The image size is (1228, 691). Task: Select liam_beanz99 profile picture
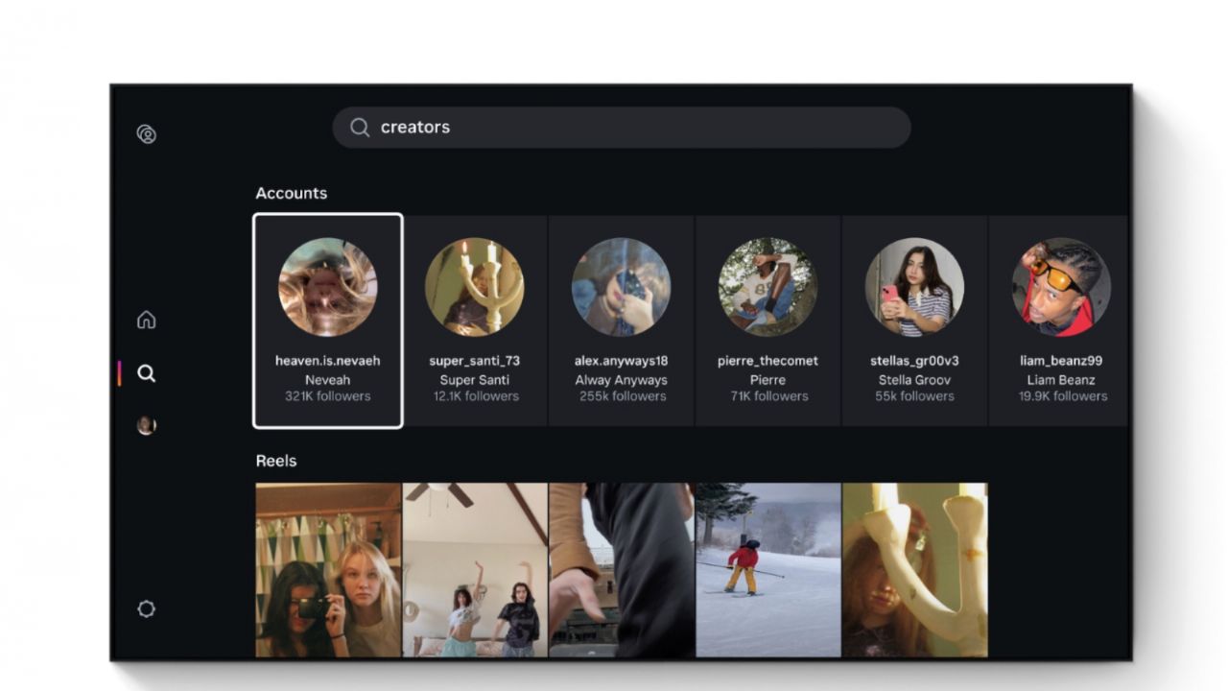tap(1061, 287)
